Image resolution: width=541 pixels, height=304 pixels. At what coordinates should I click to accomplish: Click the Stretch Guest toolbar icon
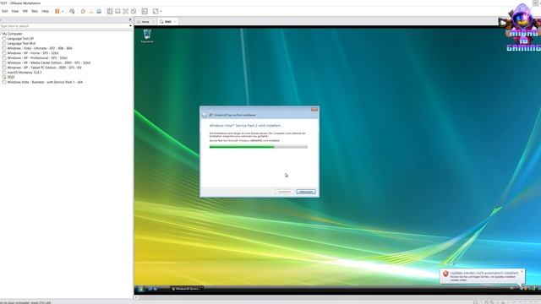coord(156,11)
